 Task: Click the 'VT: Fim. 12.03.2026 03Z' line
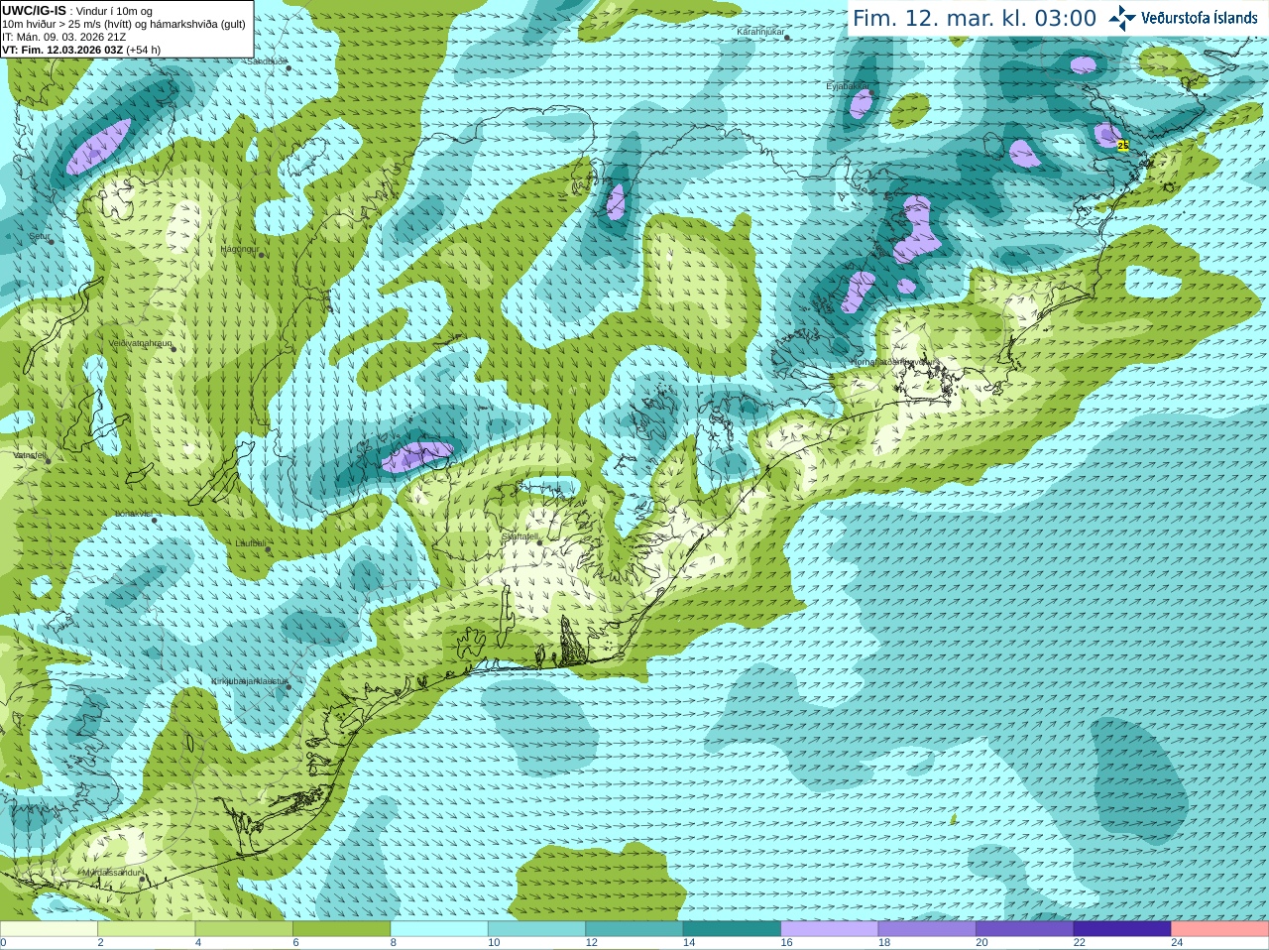click(x=81, y=50)
